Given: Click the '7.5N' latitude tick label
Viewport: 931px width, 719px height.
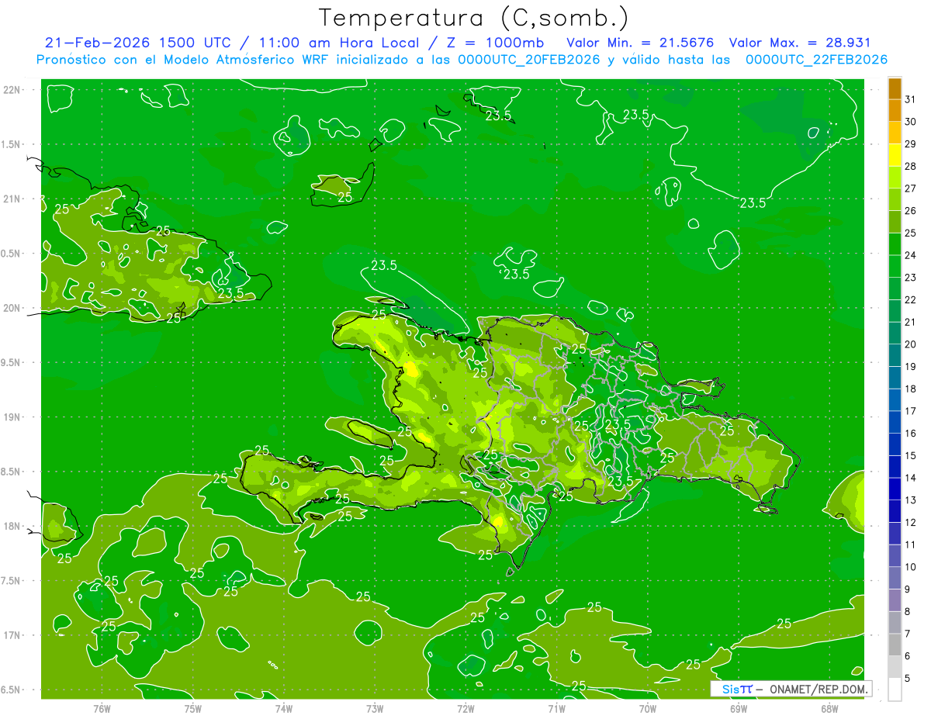Looking at the screenshot, I should coord(11,580).
